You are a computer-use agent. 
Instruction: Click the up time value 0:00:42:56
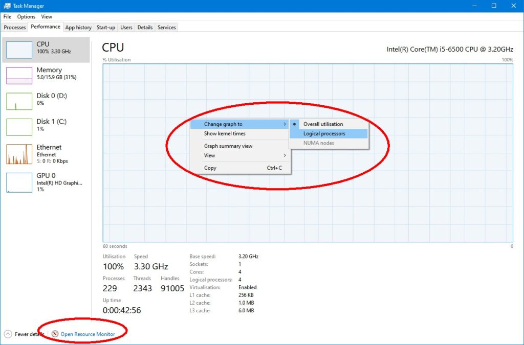pyautogui.click(x=122, y=310)
